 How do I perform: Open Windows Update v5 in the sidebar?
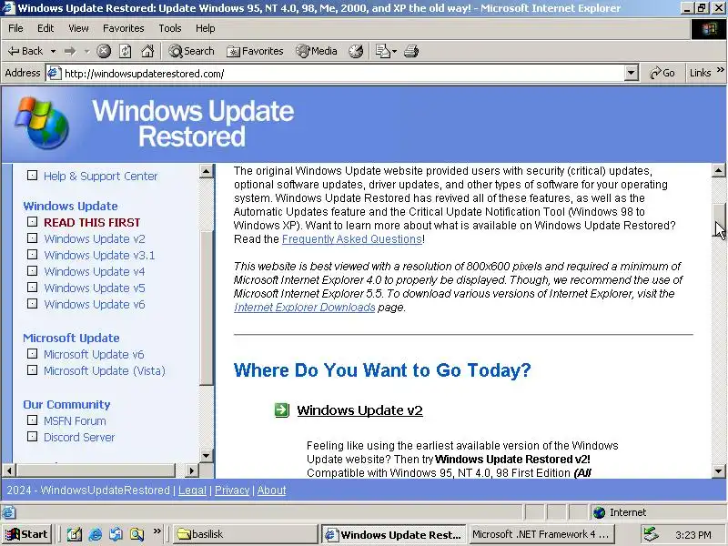95,288
